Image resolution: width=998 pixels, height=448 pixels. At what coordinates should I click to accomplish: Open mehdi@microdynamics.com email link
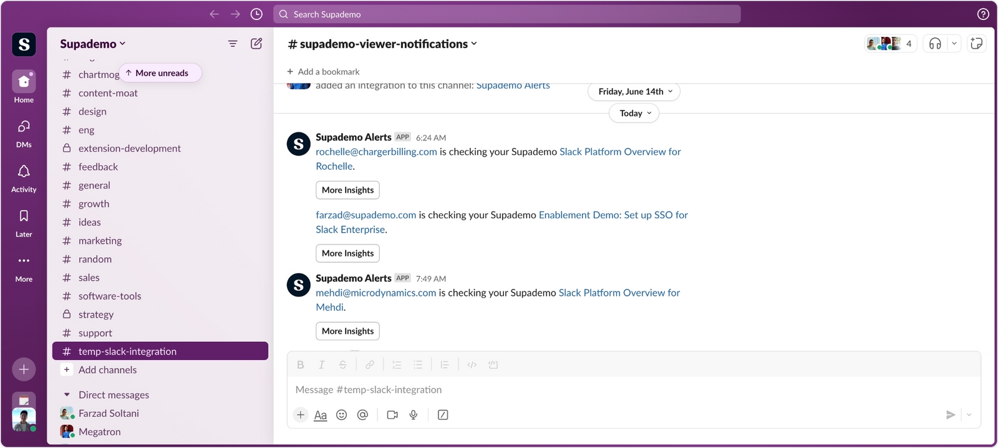(375, 293)
